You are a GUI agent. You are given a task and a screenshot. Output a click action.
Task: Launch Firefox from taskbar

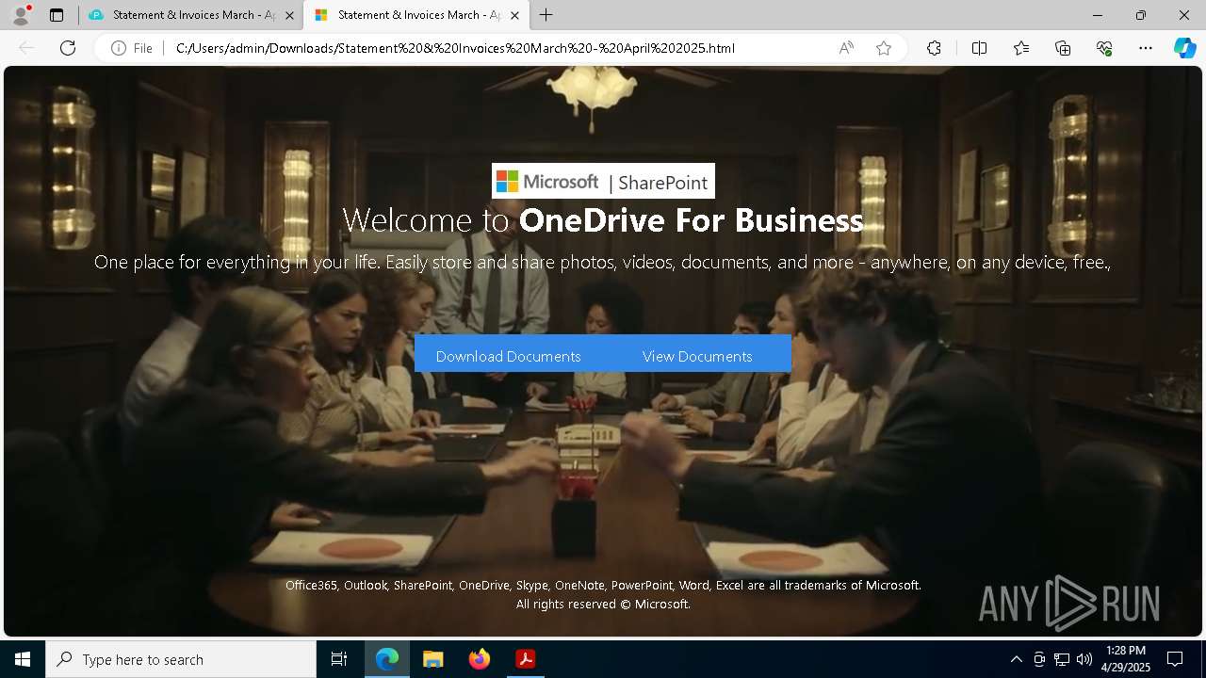pyautogui.click(x=480, y=659)
